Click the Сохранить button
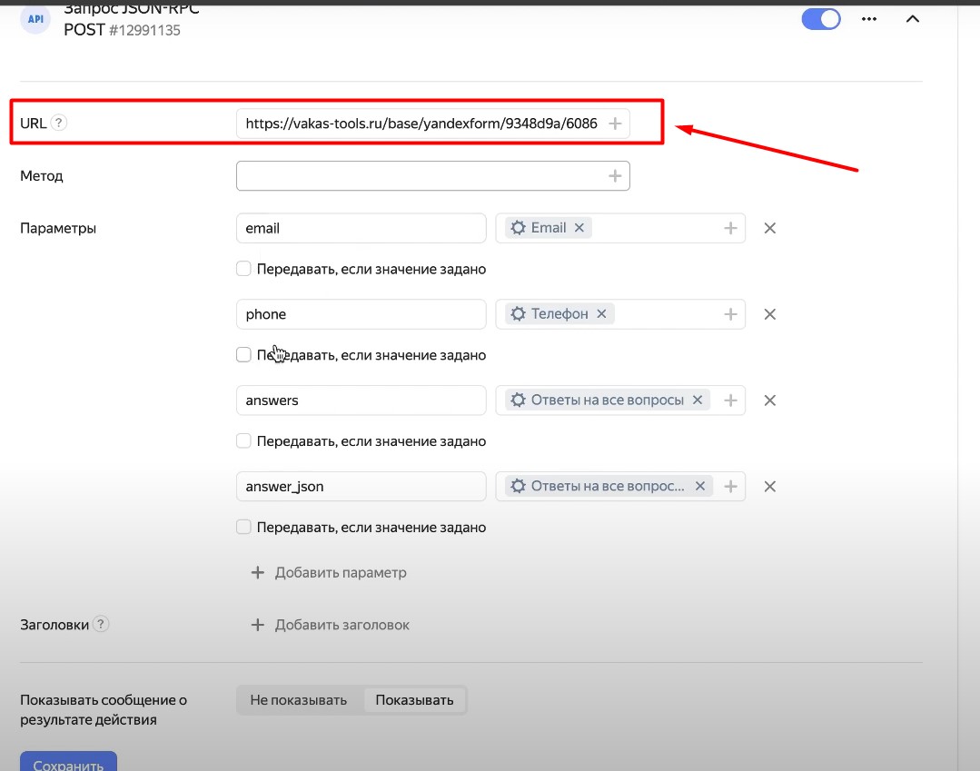The image size is (980, 771). (x=68, y=763)
